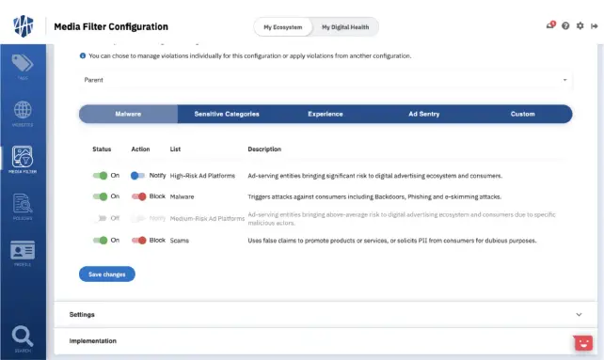604x360 pixels.
Task: Click the Malware list name
Action: point(182,196)
